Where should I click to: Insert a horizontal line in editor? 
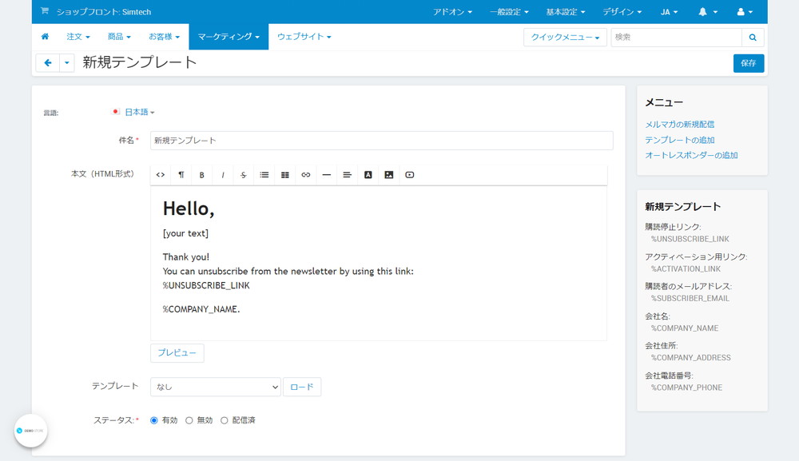327,175
